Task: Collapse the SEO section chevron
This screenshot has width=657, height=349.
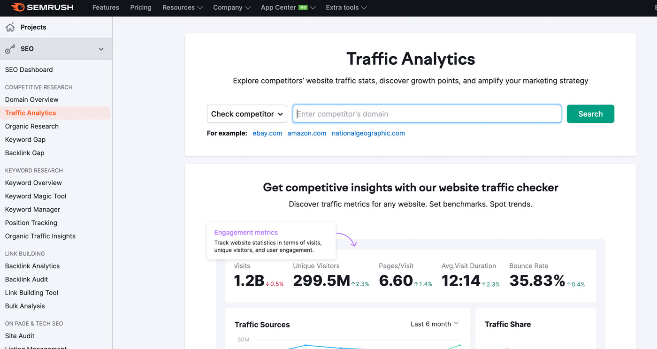Action: click(101, 49)
